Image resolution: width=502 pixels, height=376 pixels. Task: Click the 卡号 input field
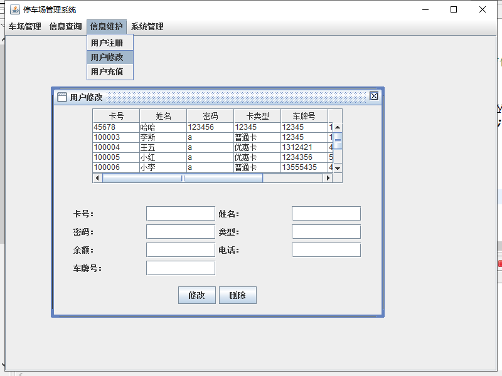181,214
